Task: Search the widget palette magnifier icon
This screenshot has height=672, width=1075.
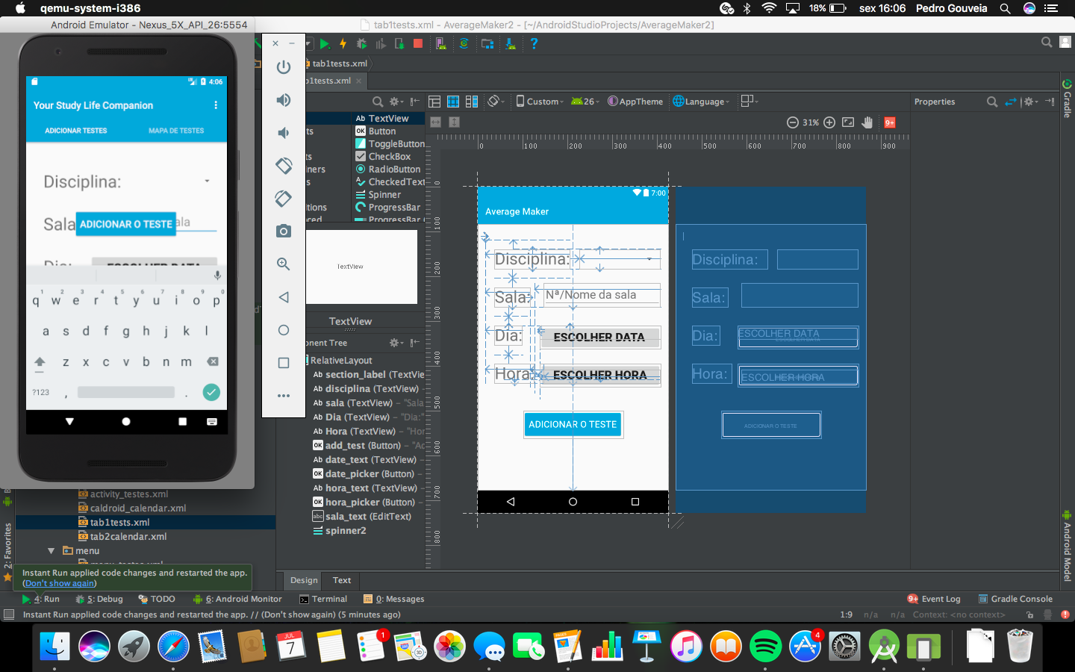Action: pos(378,102)
